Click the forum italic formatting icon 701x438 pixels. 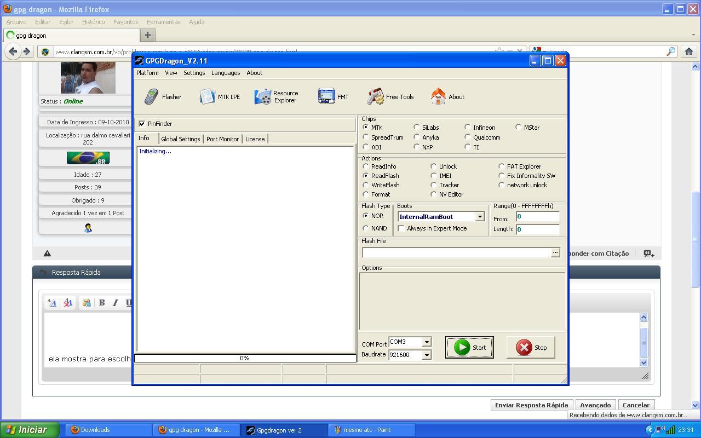[115, 303]
